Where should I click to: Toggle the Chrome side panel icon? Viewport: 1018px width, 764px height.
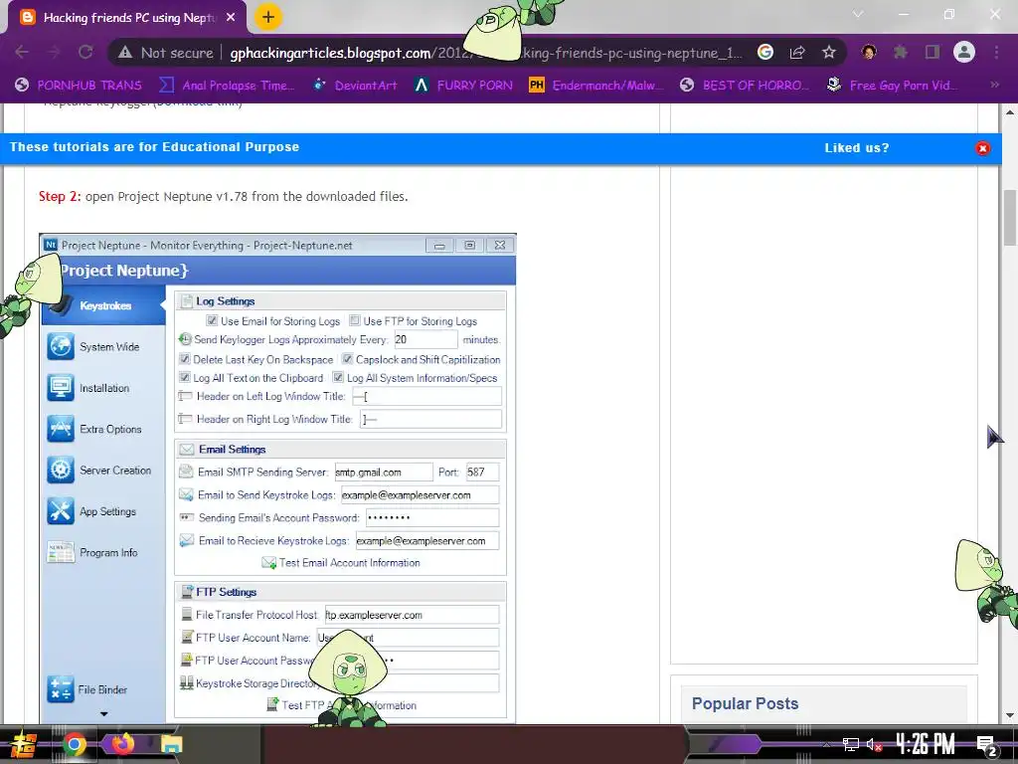[x=933, y=52]
